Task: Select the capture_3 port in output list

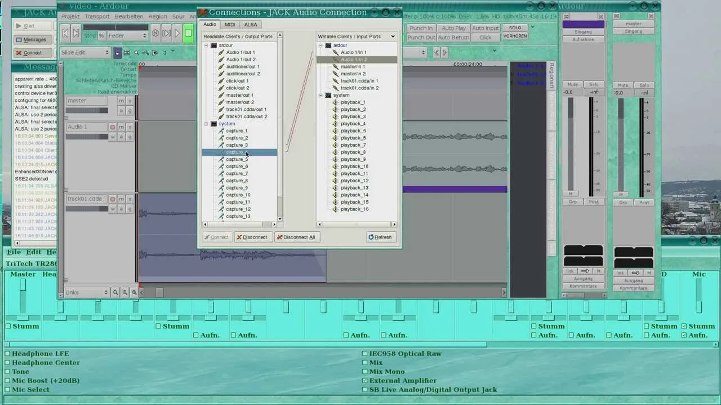Action: 237,145
